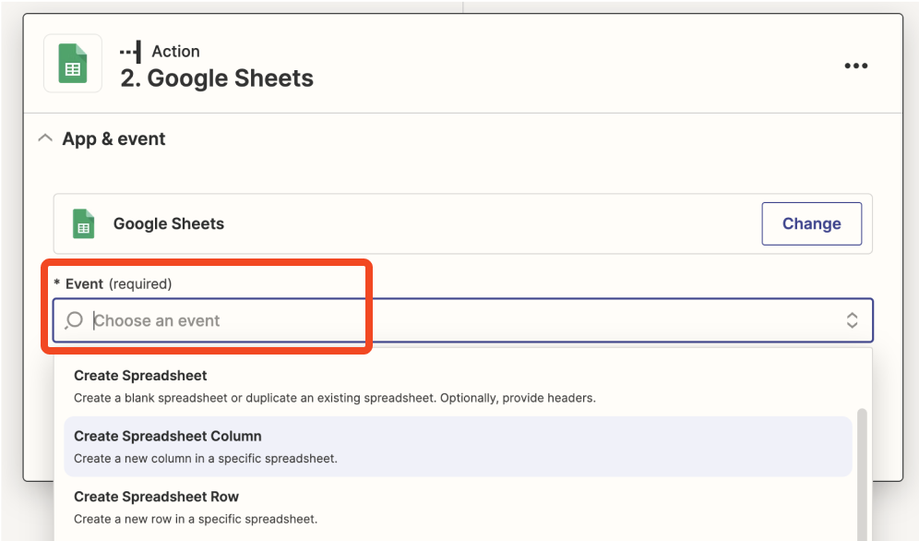Click the 'Create a new row' description text
Viewport: 919px width, 541px height.
pyautogui.click(x=196, y=519)
